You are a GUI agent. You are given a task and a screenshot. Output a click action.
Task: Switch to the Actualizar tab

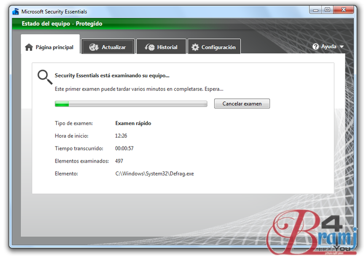(108, 47)
